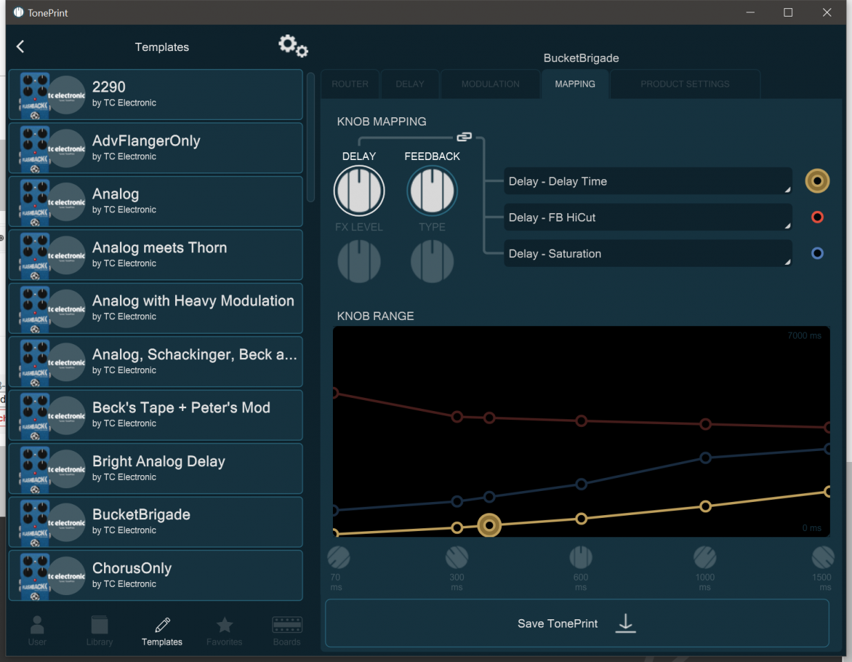Select Analog, Schackinger, Beck template

pyautogui.click(x=156, y=362)
